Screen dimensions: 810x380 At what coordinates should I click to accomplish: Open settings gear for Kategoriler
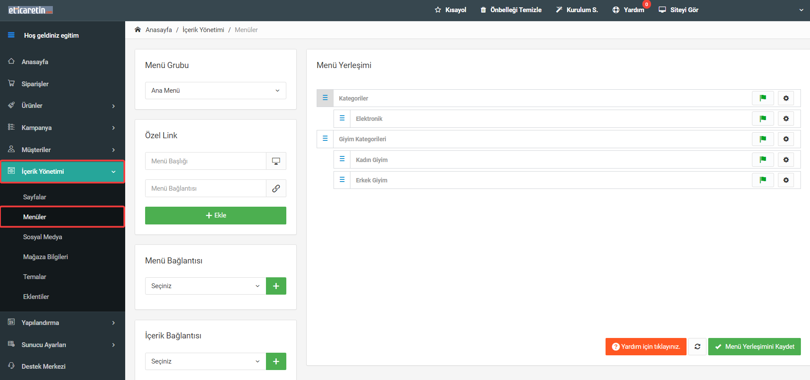pos(786,98)
